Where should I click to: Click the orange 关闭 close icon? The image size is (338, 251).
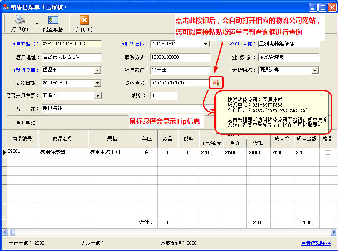click(84, 20)
